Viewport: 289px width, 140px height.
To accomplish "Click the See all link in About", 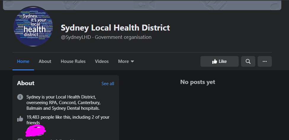I will [x=108, y=84].
